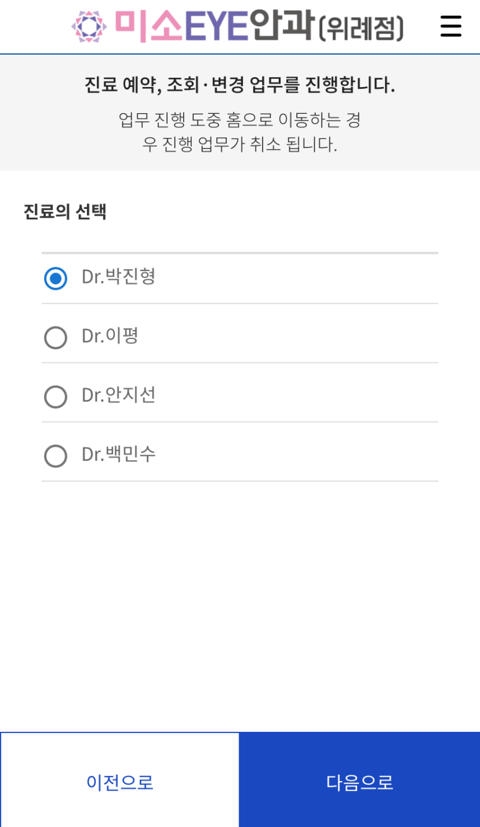Tap the Dr.안지선 name text
Image resolution: width=480 pixels, height=827 pixels.
(119, 395)
